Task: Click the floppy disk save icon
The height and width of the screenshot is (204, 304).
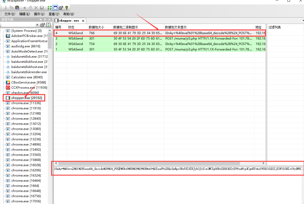Action: [x=42, y=8]
